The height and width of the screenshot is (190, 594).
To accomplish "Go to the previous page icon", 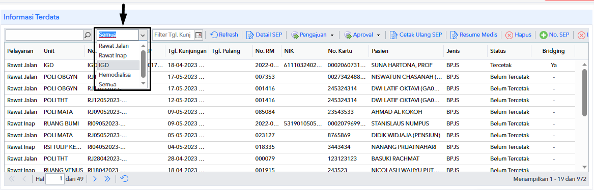I will [24, 179].
